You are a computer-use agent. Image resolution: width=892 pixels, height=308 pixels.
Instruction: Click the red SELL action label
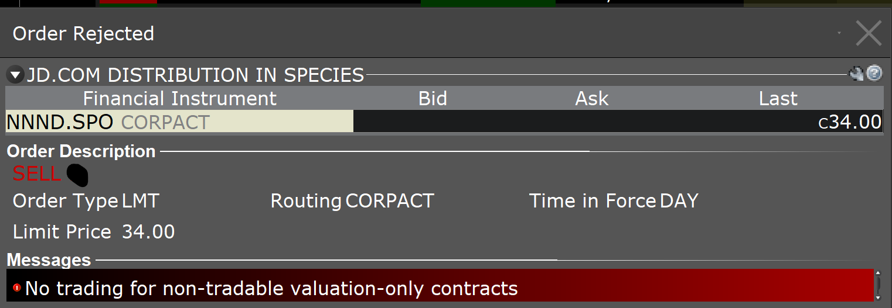[36, 174]
